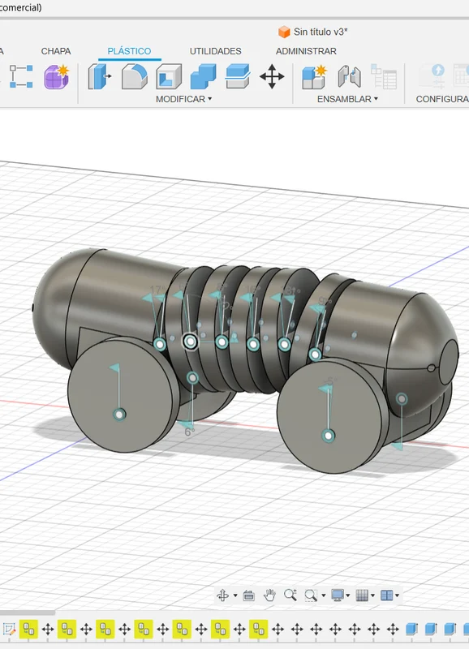The width and height of the screenshot is (469, 649).
Task: Activate the Zoom magnifier tool
Action: pos(290,595)
